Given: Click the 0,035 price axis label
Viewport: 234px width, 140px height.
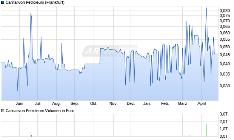Looking at the screenshot, I should click(x=225, y=74).
